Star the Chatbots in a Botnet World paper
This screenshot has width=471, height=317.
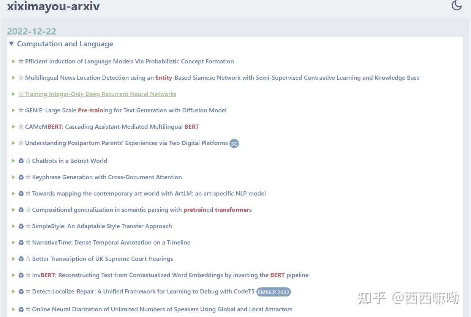coord(27,161)
